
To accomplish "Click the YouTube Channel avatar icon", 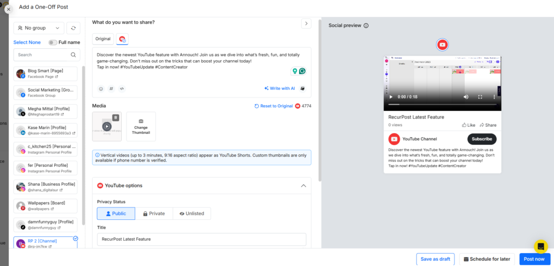I will (x=394, y=139).
